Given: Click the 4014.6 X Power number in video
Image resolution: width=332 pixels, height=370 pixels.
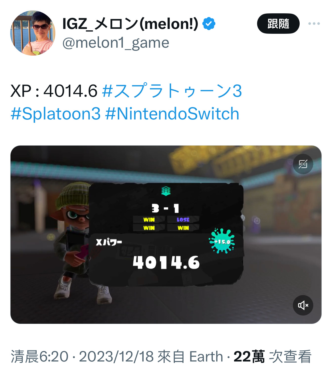Looking at the screenshot, I should 166,262.
